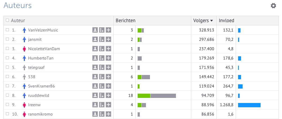Click the ruuddewild author name
The height and width of the screenshot is (119, 282).
(39, 96)
